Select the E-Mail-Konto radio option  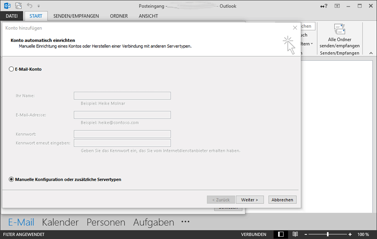(x=12, y=69)
